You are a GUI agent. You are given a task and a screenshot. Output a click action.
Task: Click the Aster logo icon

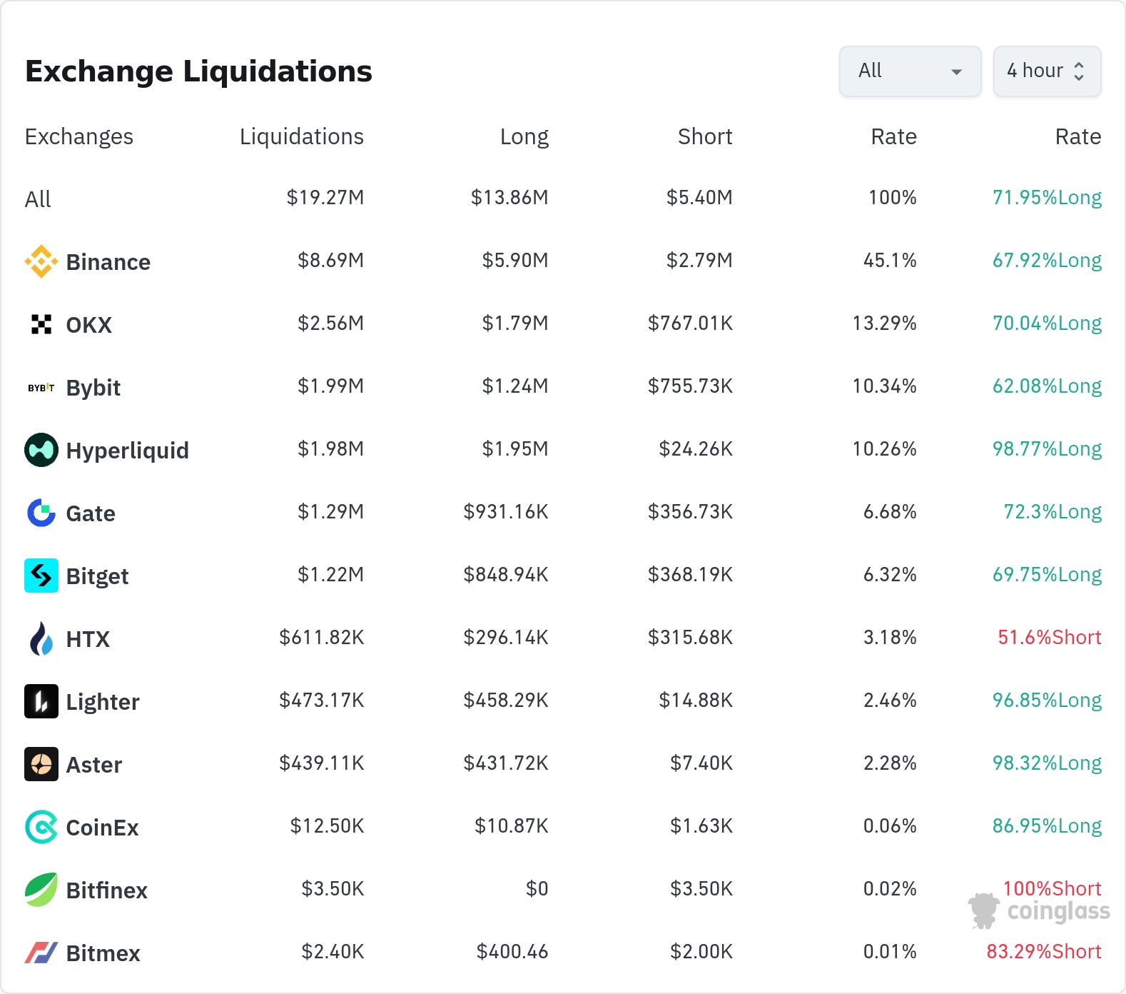[x=41, y=764]
